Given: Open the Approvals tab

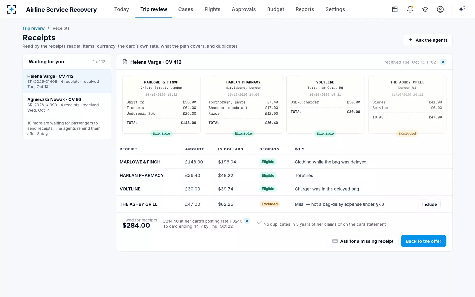Looking at the screenshot, I should 244,9.
